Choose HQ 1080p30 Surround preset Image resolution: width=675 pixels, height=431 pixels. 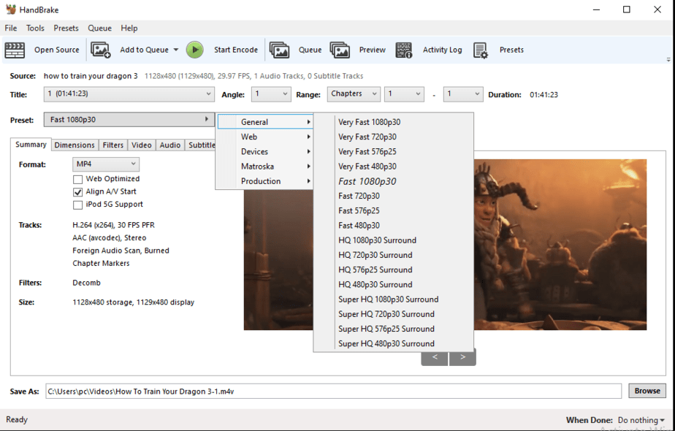tap(377, 240)
